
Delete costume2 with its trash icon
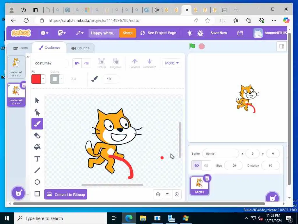tap(24, 85)
